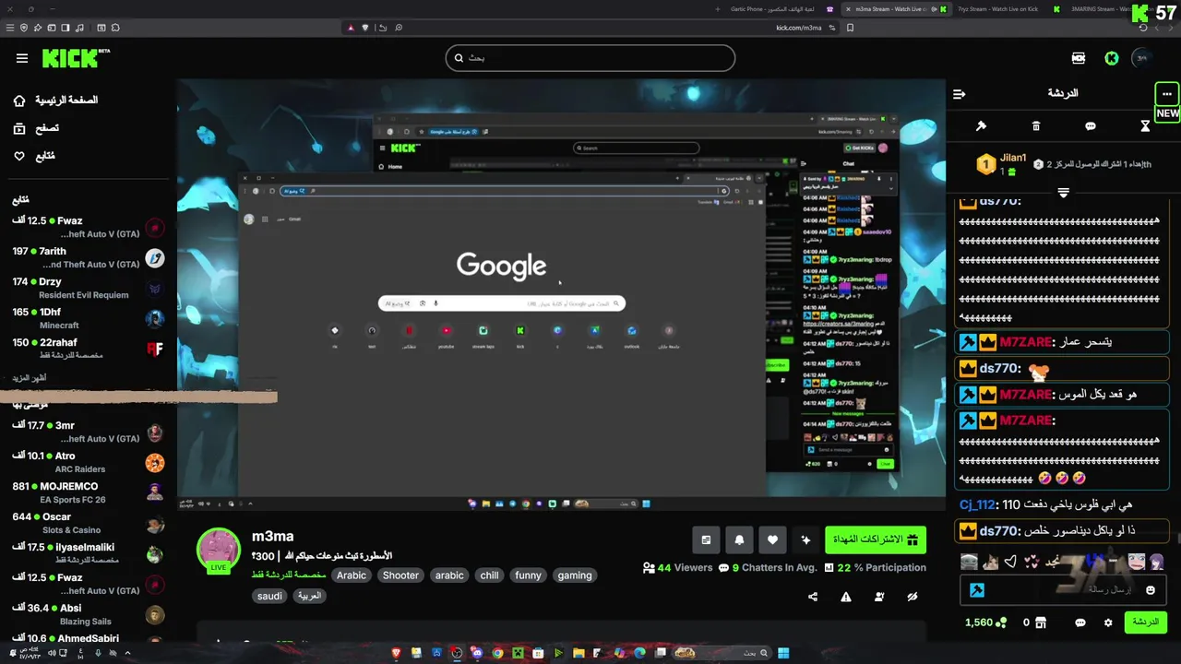Open 7arith channel in sidebar
The image size is (1181, 664).
(89, 258)
